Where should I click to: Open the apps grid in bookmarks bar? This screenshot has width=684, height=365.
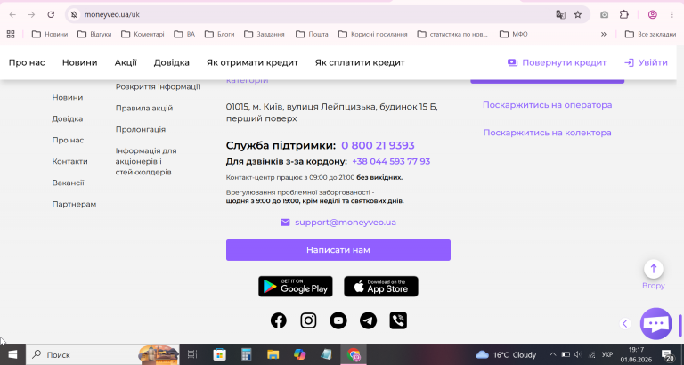[x=11, y=34]
